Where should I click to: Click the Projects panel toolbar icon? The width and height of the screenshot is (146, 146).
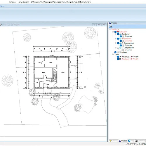click(x=111, y=26)
